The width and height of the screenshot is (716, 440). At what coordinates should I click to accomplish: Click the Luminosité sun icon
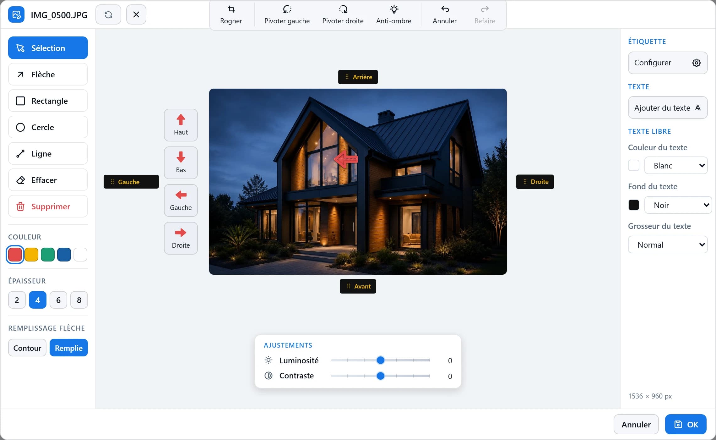pos(268,360)
